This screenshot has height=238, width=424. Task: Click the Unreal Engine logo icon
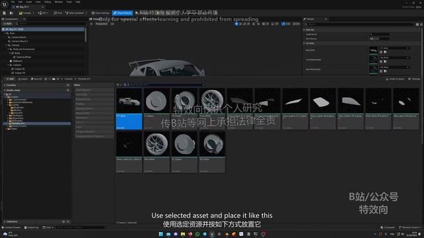pyautogui.click(x=5, y=5)
